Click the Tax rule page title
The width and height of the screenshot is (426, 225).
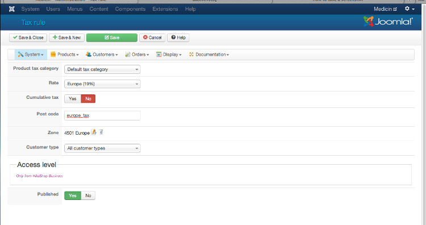pos(33,23)
